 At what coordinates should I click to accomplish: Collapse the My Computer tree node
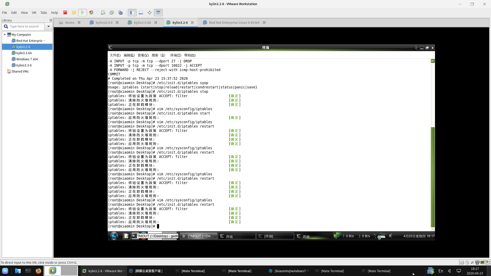5,34
